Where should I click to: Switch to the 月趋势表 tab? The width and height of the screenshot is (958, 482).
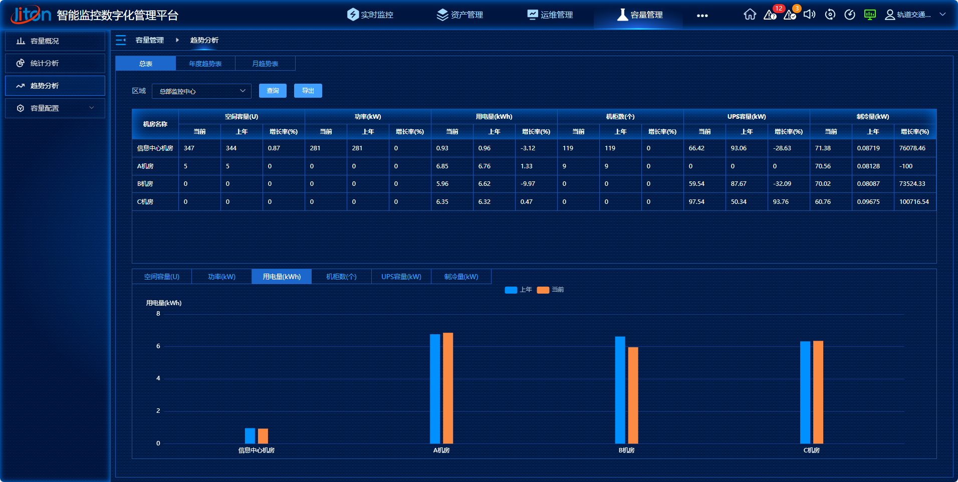265,64
